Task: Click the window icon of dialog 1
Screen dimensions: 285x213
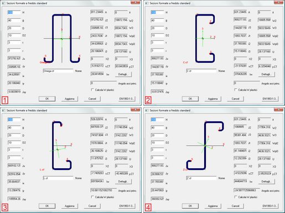Action: 4,3
